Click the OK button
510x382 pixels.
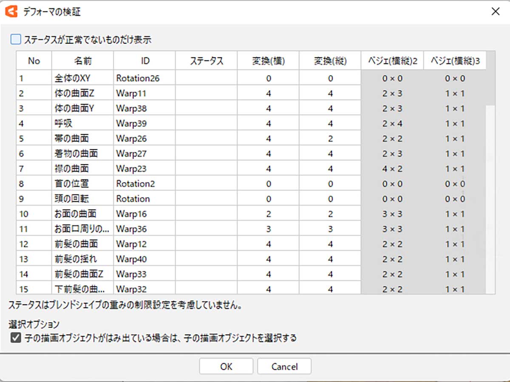(226, 366)
